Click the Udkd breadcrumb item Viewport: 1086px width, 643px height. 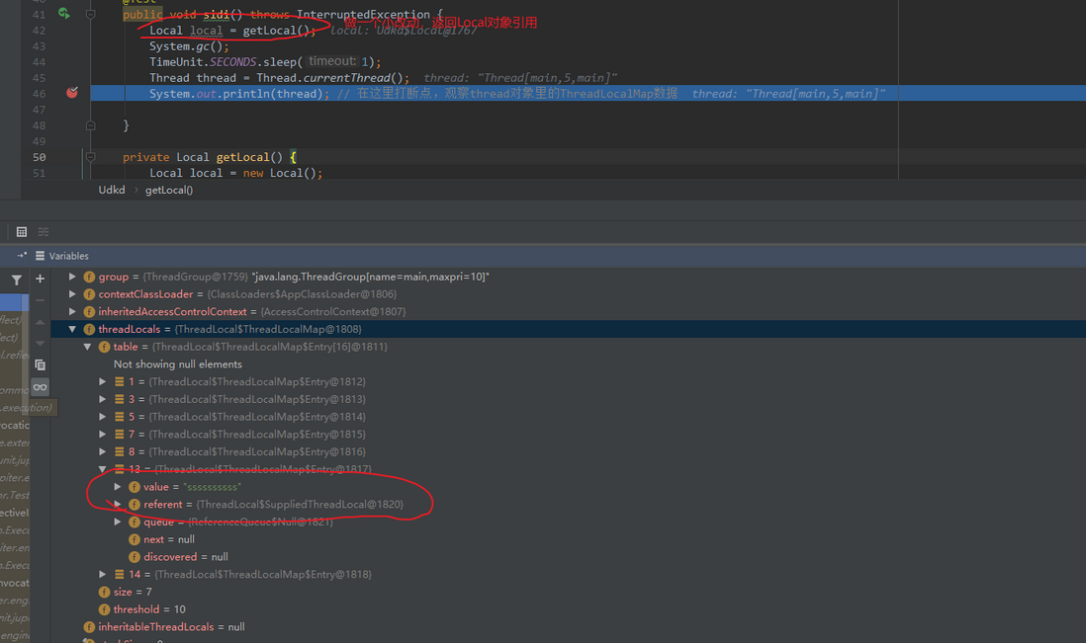click(x=112, y=190)
